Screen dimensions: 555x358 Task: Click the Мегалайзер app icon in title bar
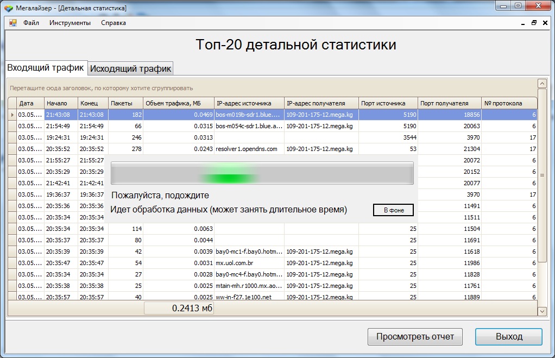9,8
